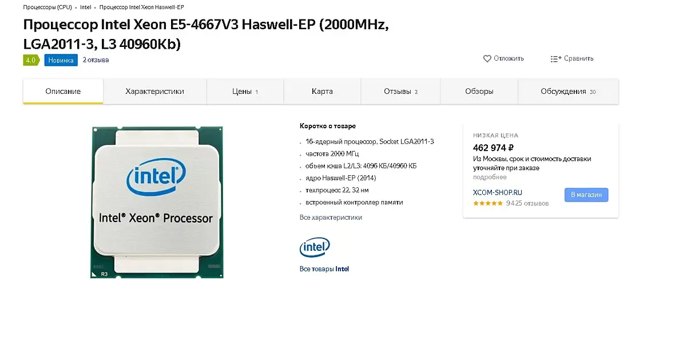
Task: Open the Описание tab
Action: pyautogui.click(x=63, y=92)
